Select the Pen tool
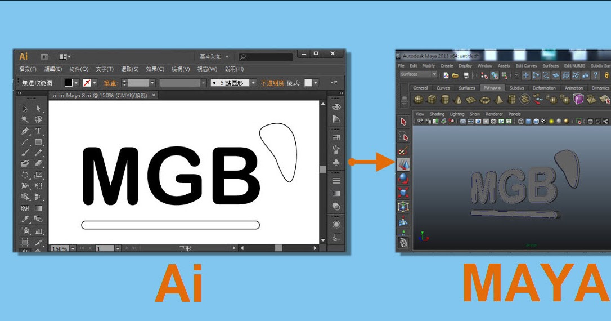 click(x=25, y=131)
